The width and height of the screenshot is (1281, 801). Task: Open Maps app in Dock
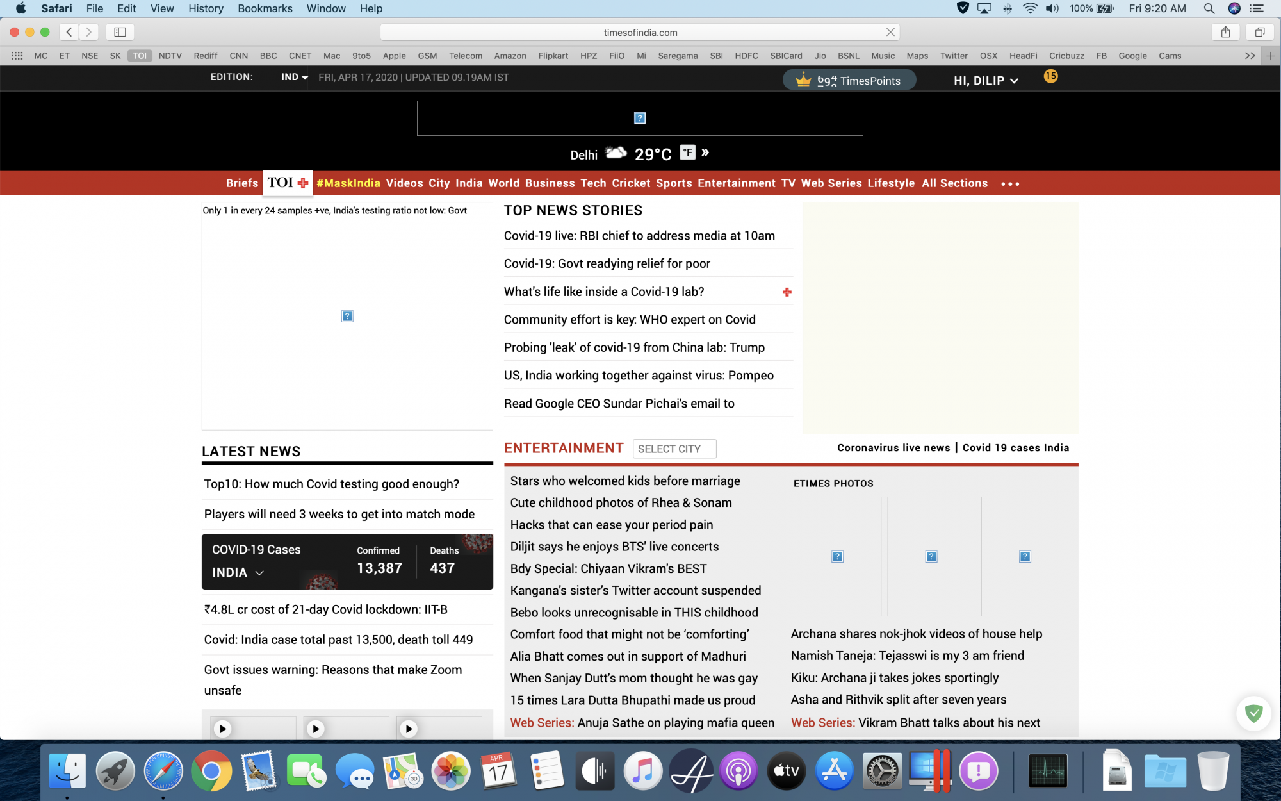coord(402,770)
